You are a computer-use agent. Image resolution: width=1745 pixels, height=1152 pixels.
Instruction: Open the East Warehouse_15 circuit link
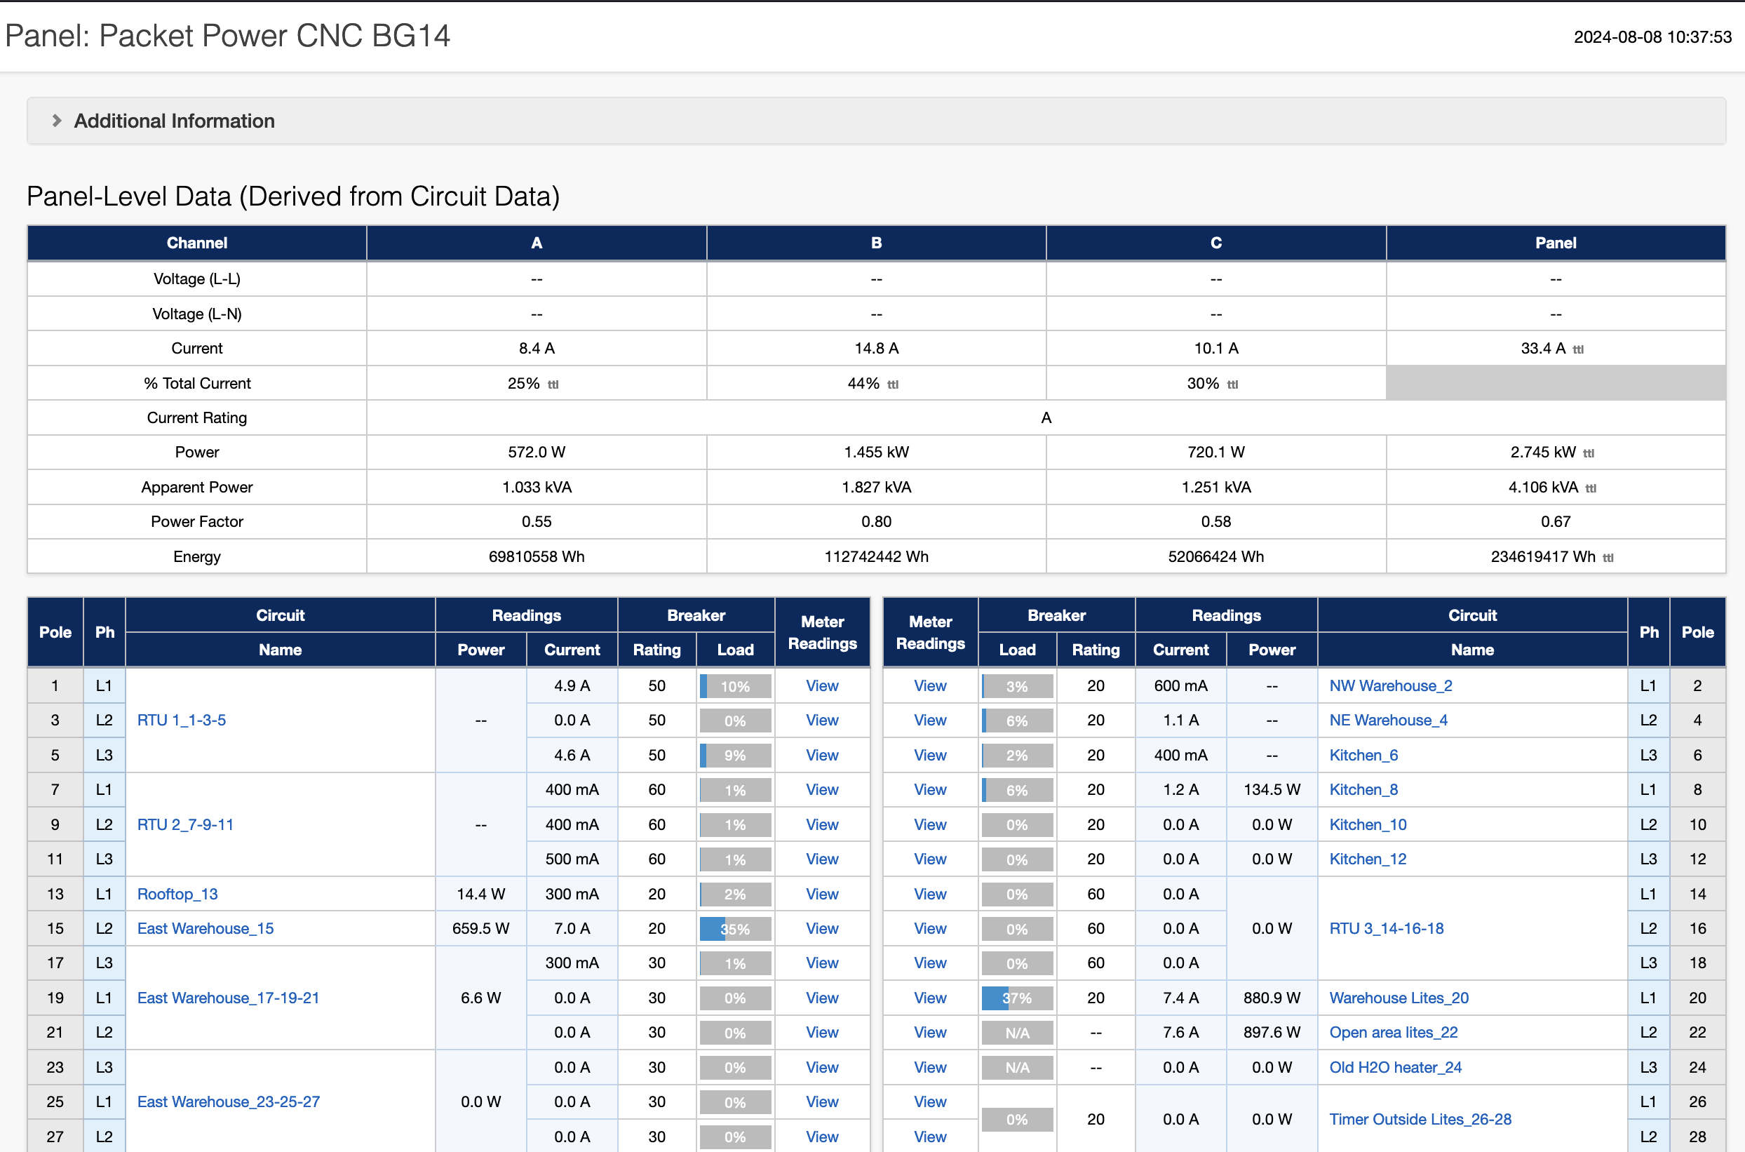coord(205,928)
